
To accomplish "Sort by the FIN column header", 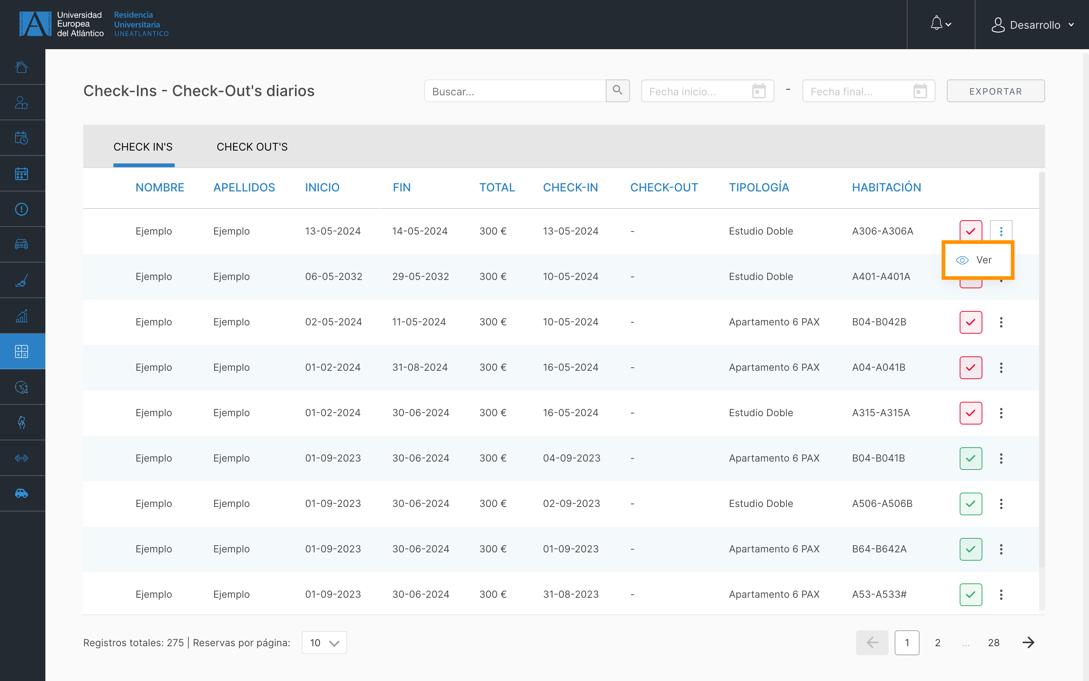I will coord(402,187).
